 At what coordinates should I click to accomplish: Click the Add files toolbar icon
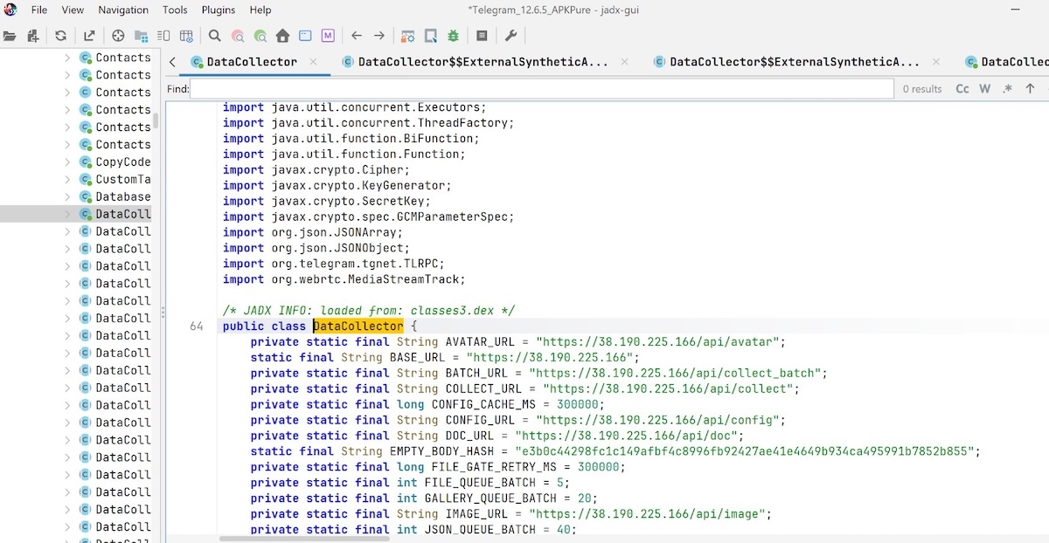tap(33, 36)
